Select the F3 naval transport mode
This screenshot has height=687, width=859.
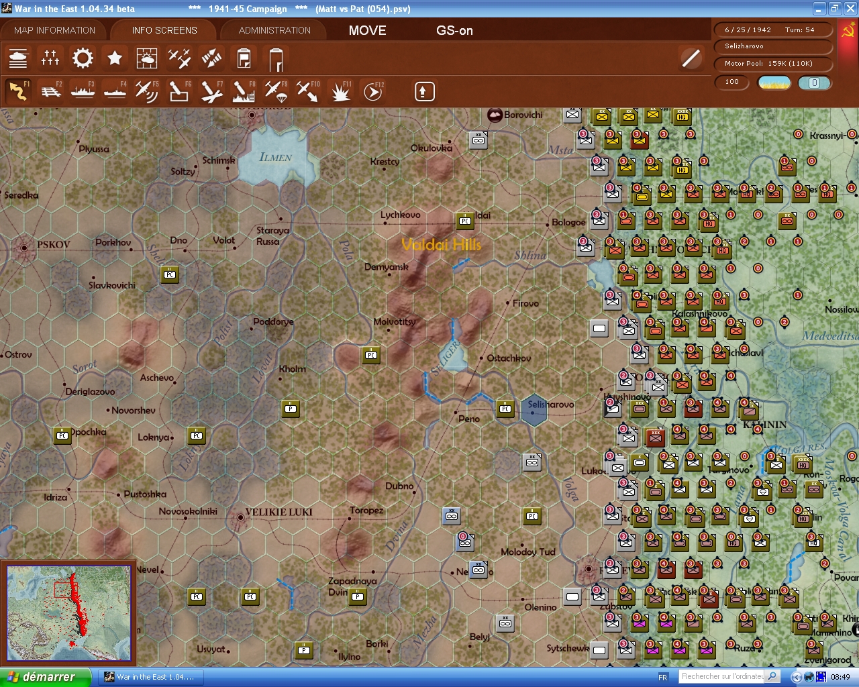tap(83, 91)
